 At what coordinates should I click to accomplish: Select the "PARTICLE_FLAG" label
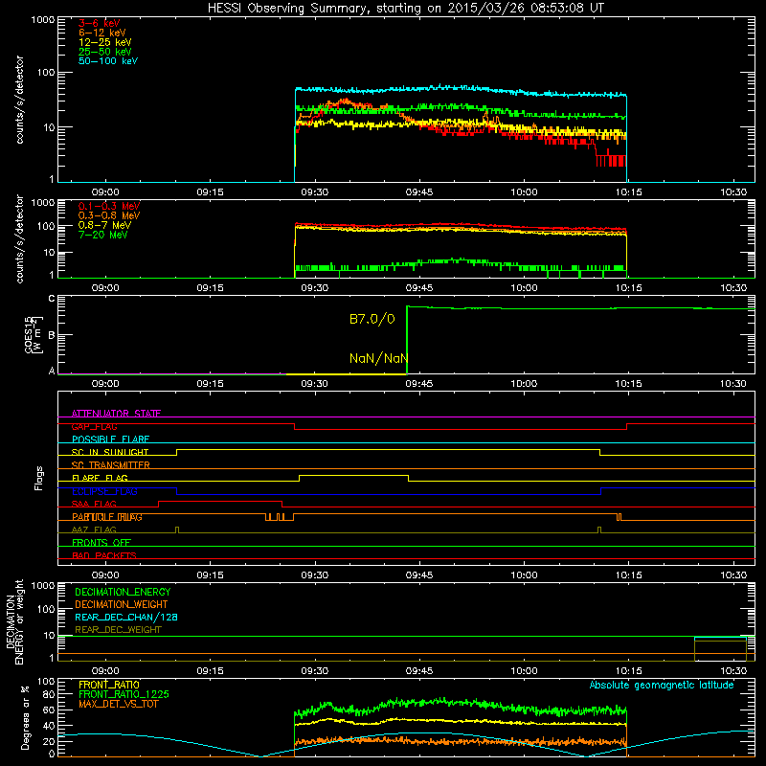(107, 517)
